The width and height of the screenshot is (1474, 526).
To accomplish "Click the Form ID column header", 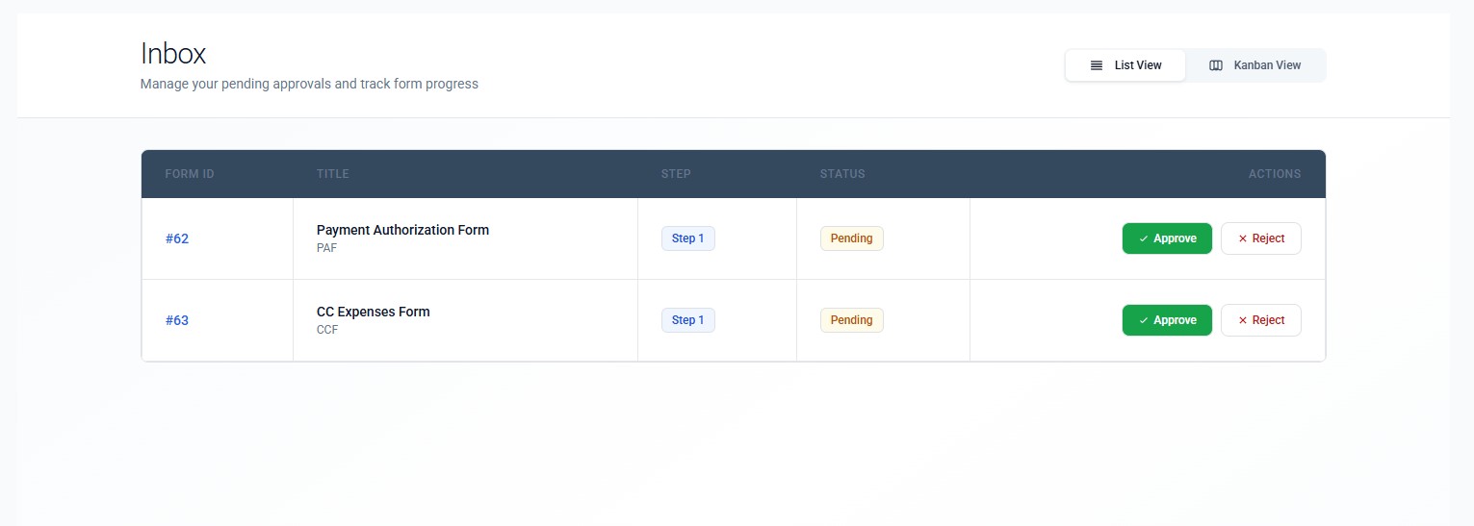I will tap(190, 174).
